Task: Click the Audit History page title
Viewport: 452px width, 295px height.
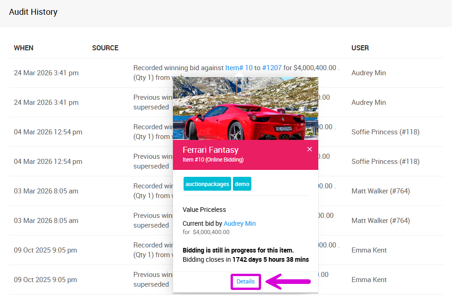Action: pos(33,12)
